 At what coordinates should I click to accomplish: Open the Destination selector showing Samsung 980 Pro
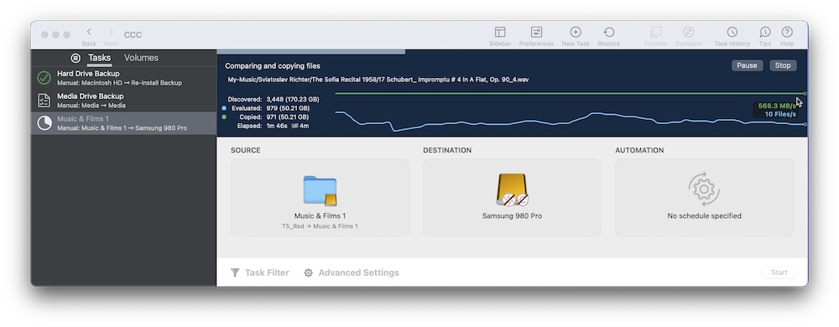[512, 197]
